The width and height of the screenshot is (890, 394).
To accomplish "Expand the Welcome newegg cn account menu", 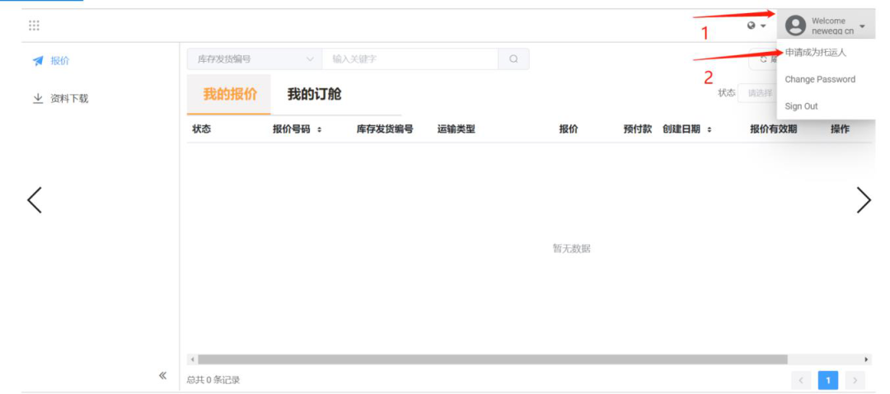I will (827, 26).
